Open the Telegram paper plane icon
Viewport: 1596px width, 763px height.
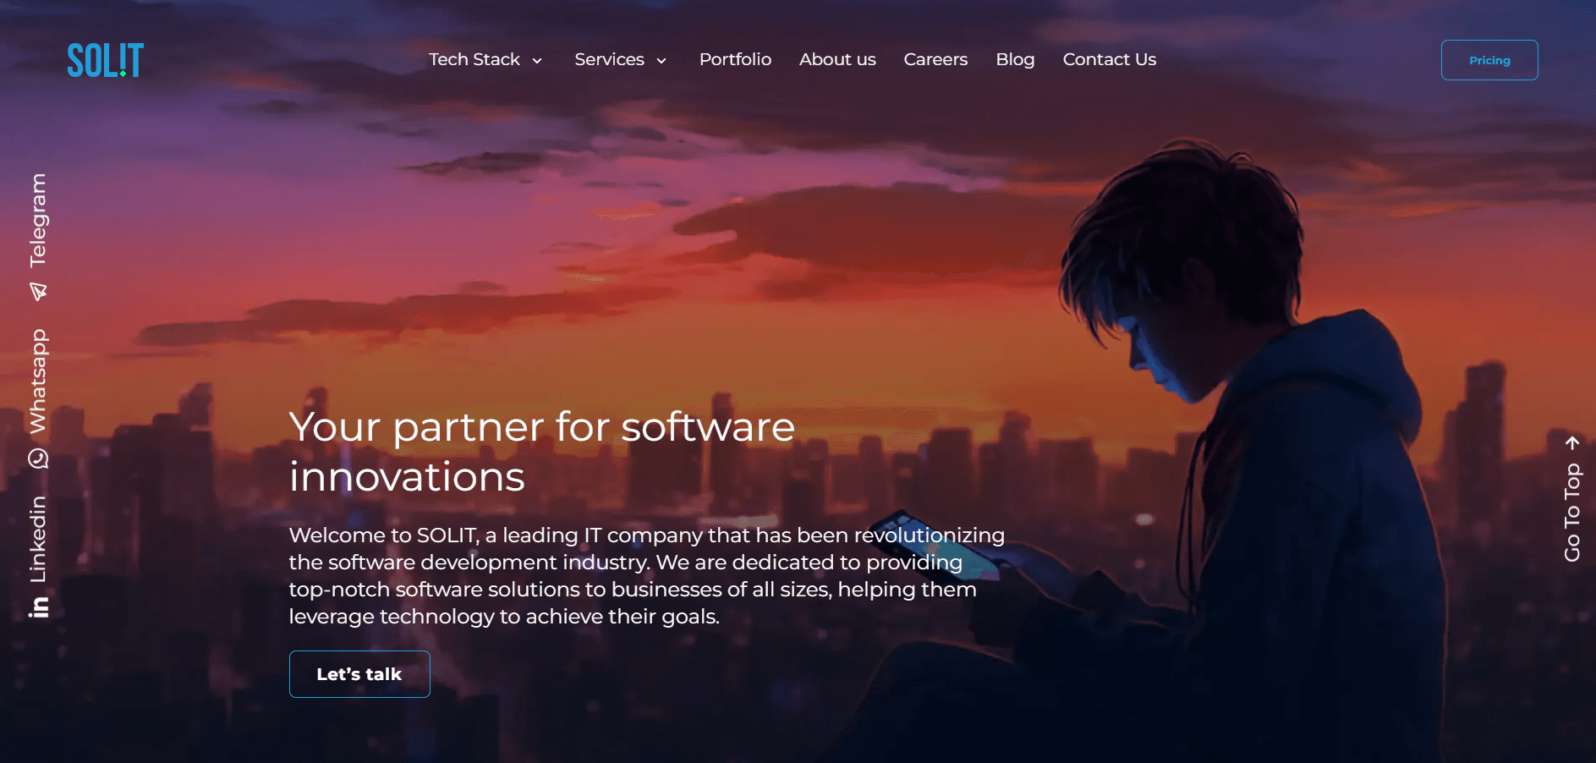tap(38, 292)
